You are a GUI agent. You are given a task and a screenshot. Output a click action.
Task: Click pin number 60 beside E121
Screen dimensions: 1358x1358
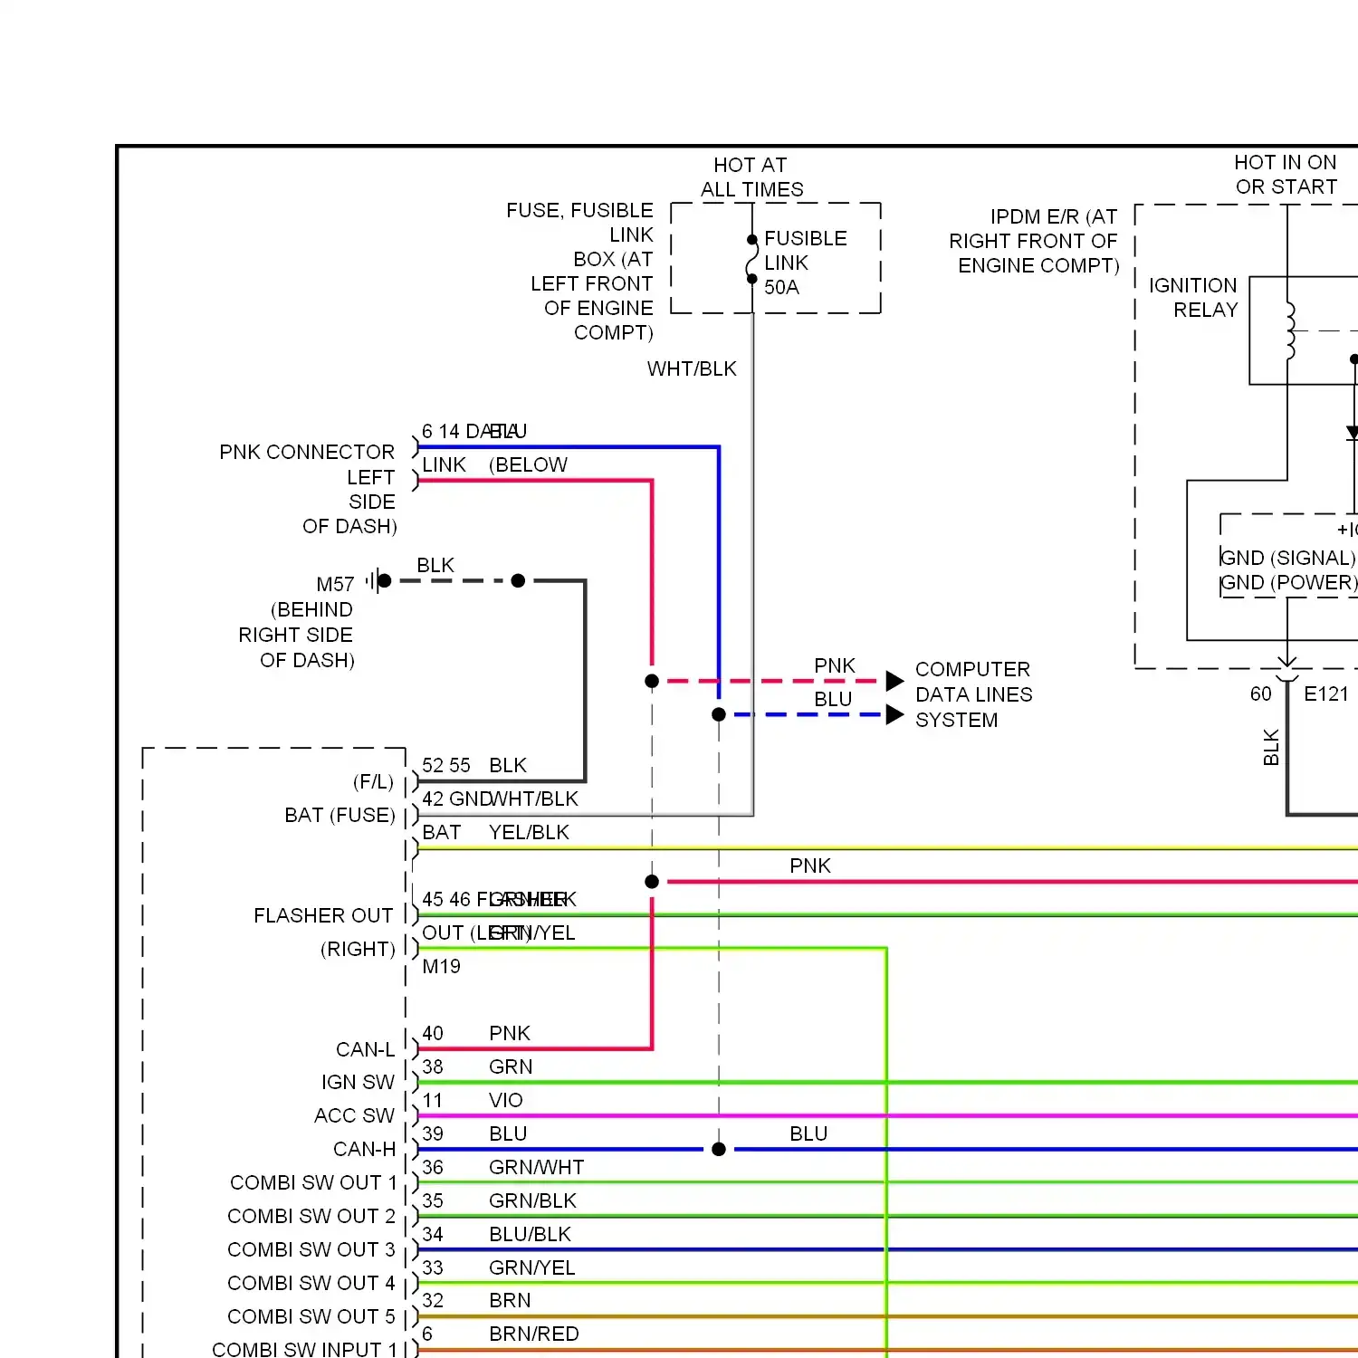coord(1261,694)
